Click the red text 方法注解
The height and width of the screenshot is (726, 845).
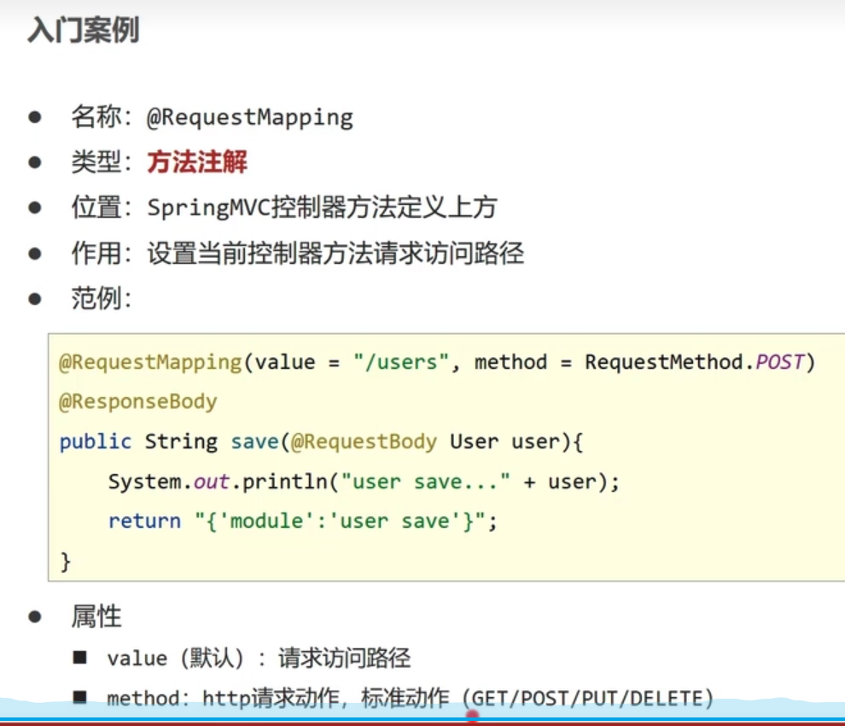(197, 161)
